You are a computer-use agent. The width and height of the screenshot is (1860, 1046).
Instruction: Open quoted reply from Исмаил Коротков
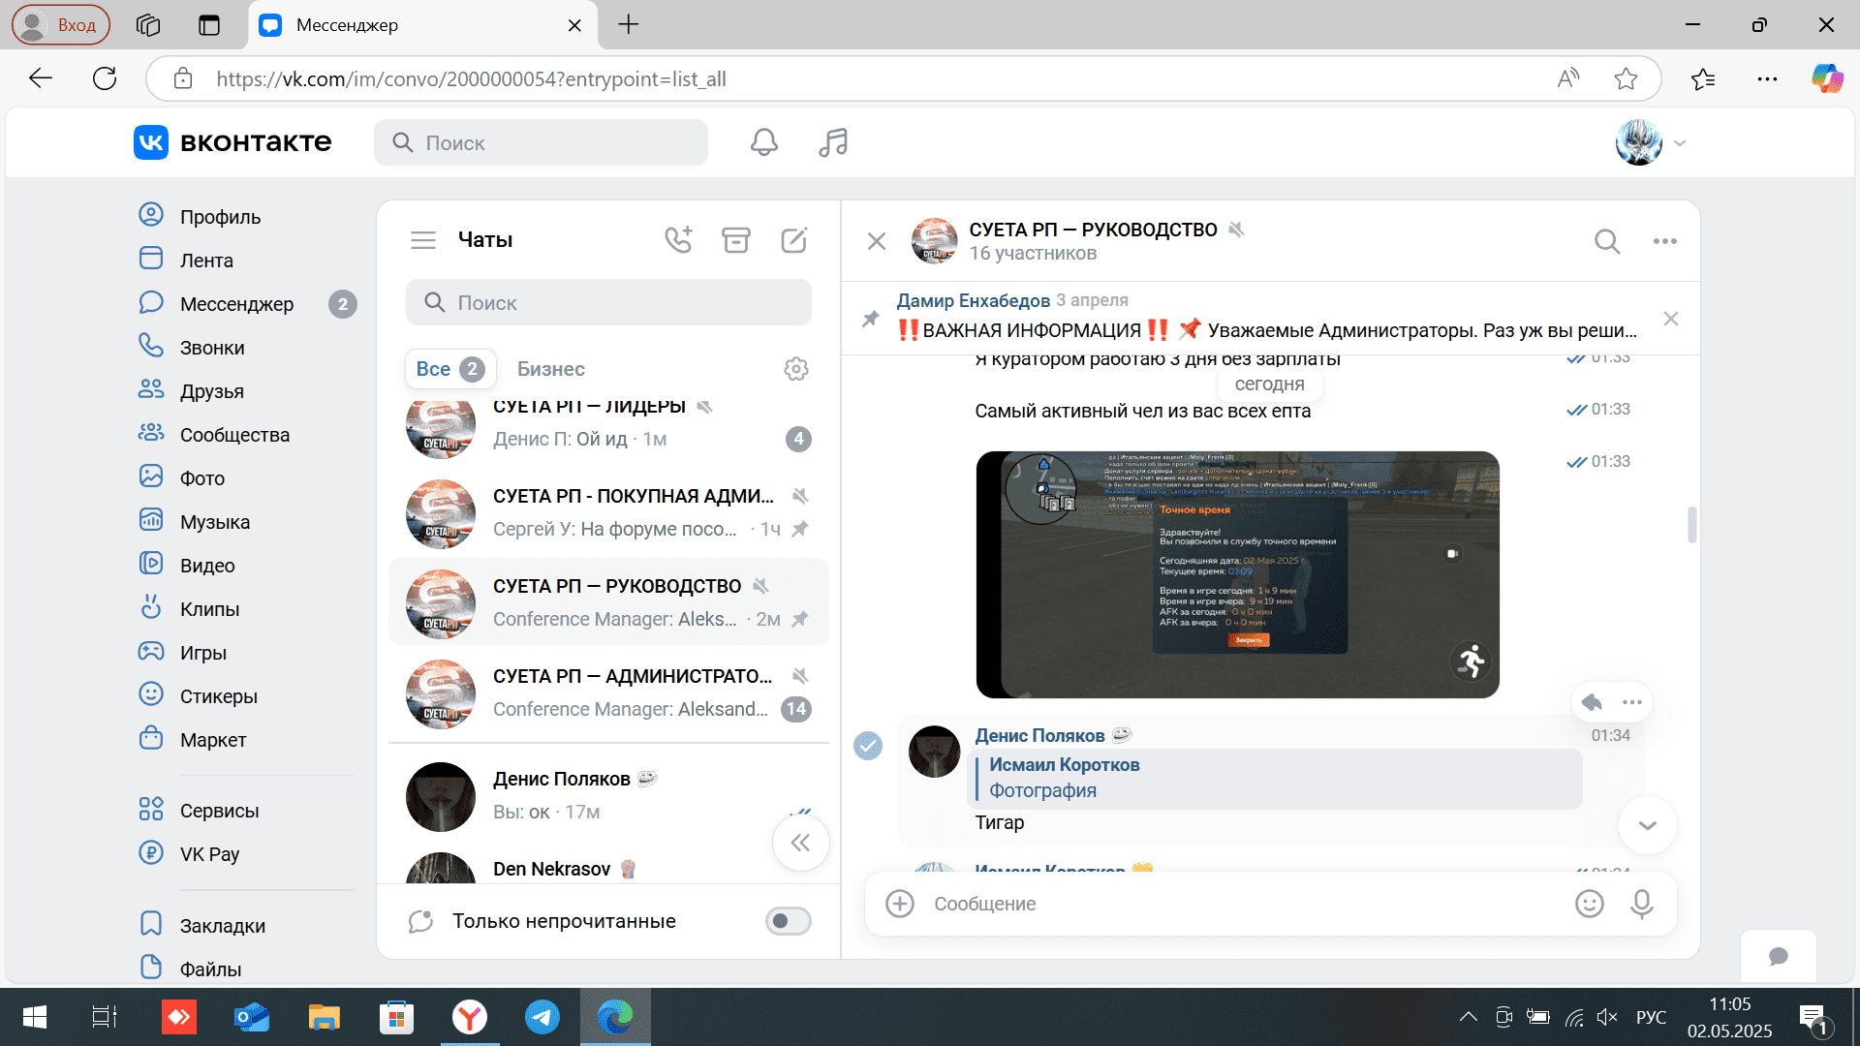click(x=1275, y=778)
